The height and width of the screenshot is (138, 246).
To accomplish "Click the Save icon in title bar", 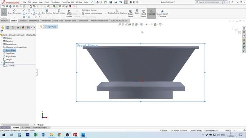I will pos(111,2).
